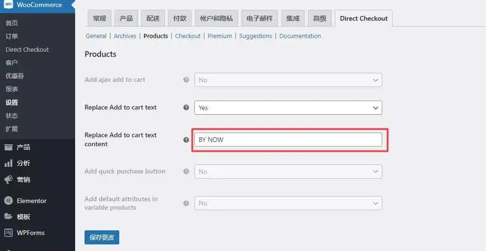Click help icon beside Add quick purchase button

coord(186,172)
